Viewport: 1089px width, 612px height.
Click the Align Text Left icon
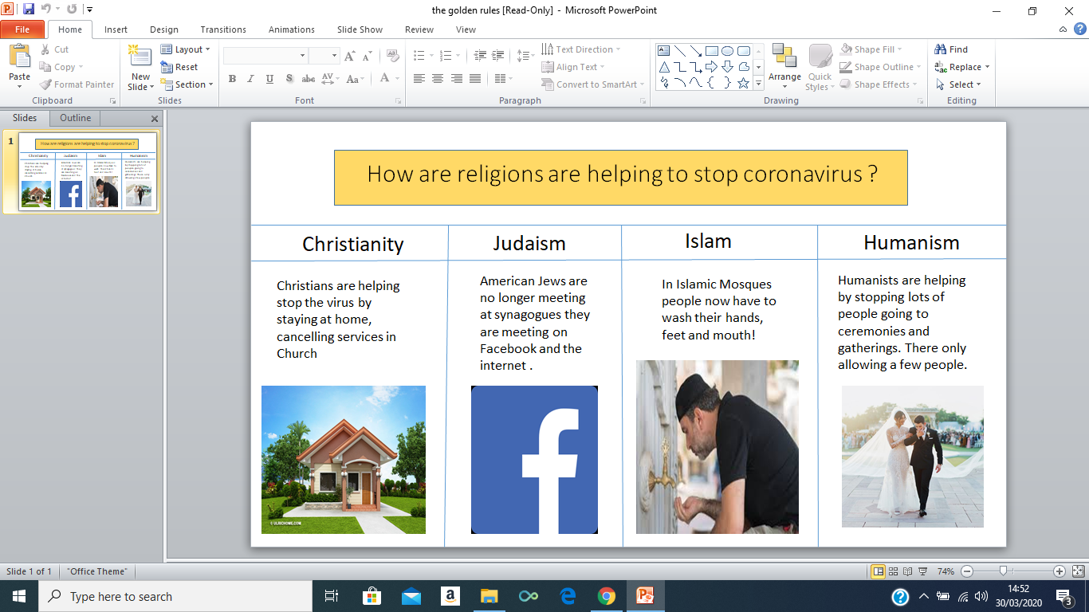(x=419, y=79)
